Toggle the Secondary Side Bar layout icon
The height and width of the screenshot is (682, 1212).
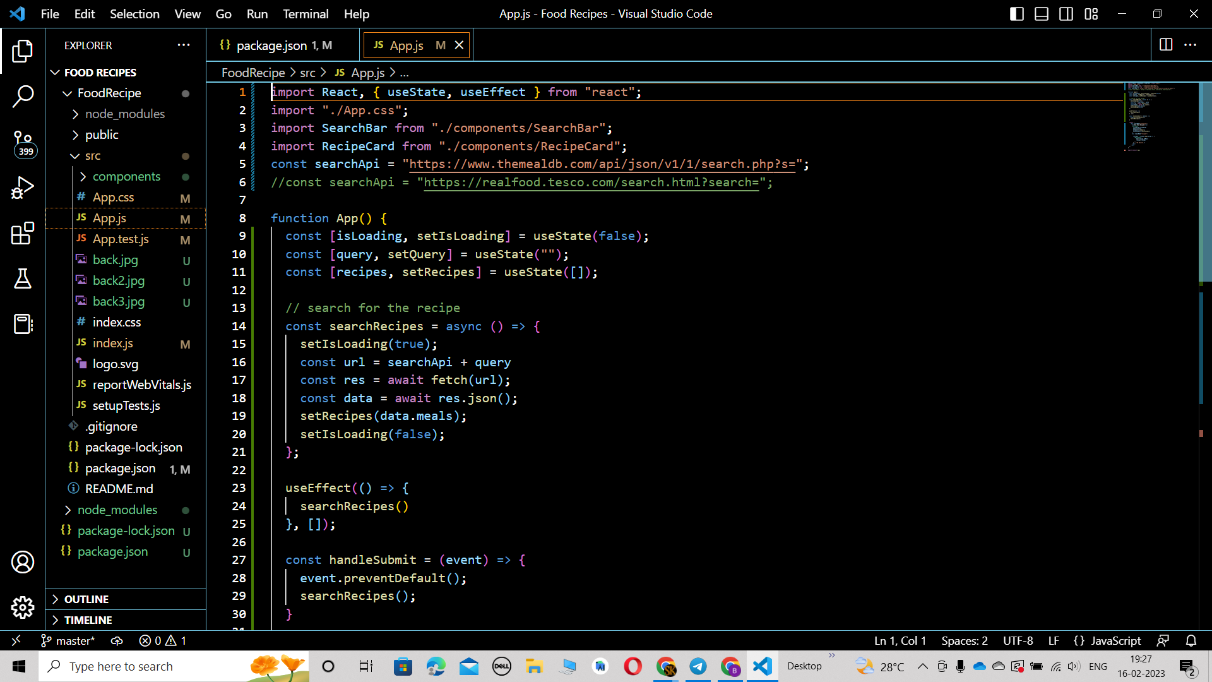pyautogui.click(x=1066, y=14)
